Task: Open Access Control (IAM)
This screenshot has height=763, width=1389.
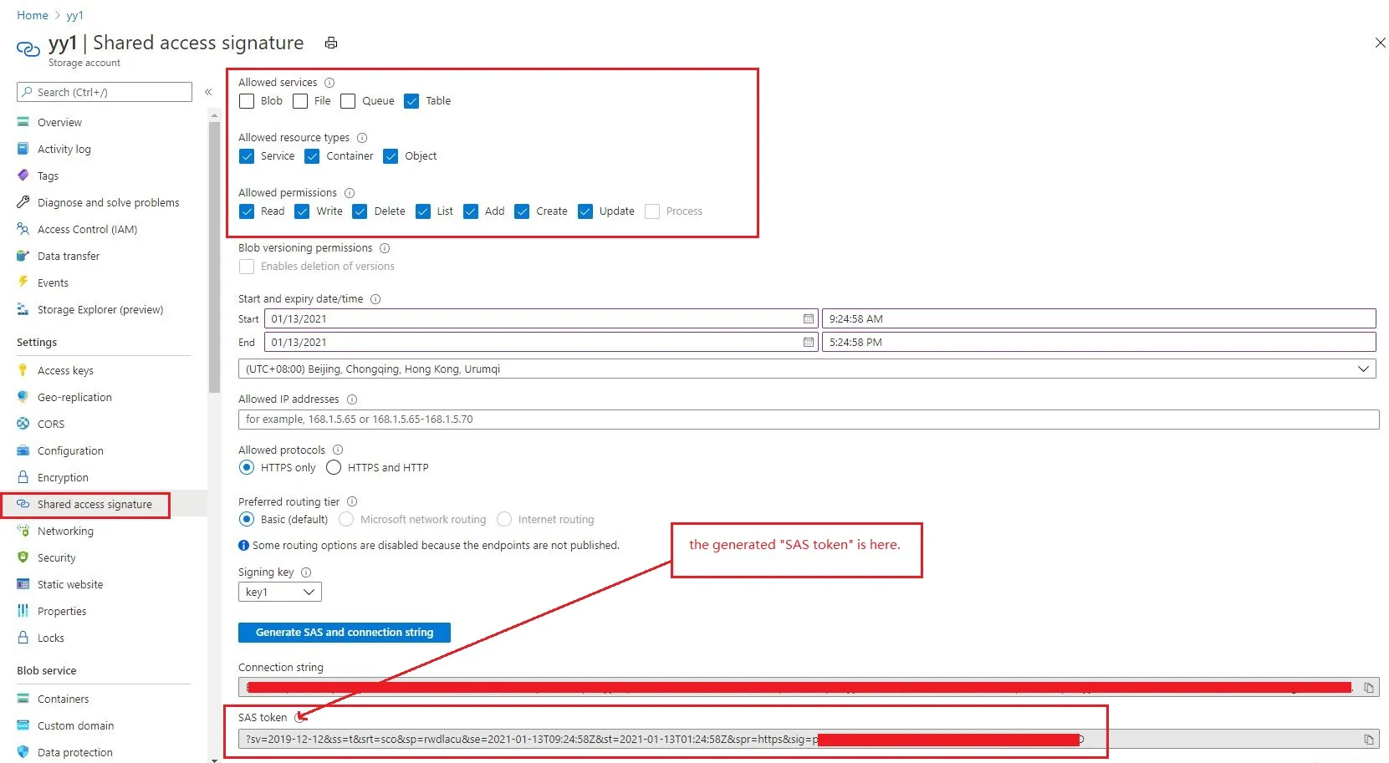Action: (88, 229)
